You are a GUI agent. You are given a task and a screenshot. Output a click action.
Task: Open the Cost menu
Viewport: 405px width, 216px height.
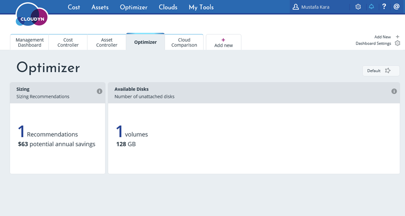(74, 7)
